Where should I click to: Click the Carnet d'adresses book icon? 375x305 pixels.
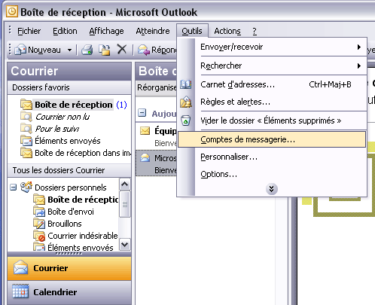pyautogui.click(x=186, y=84)
